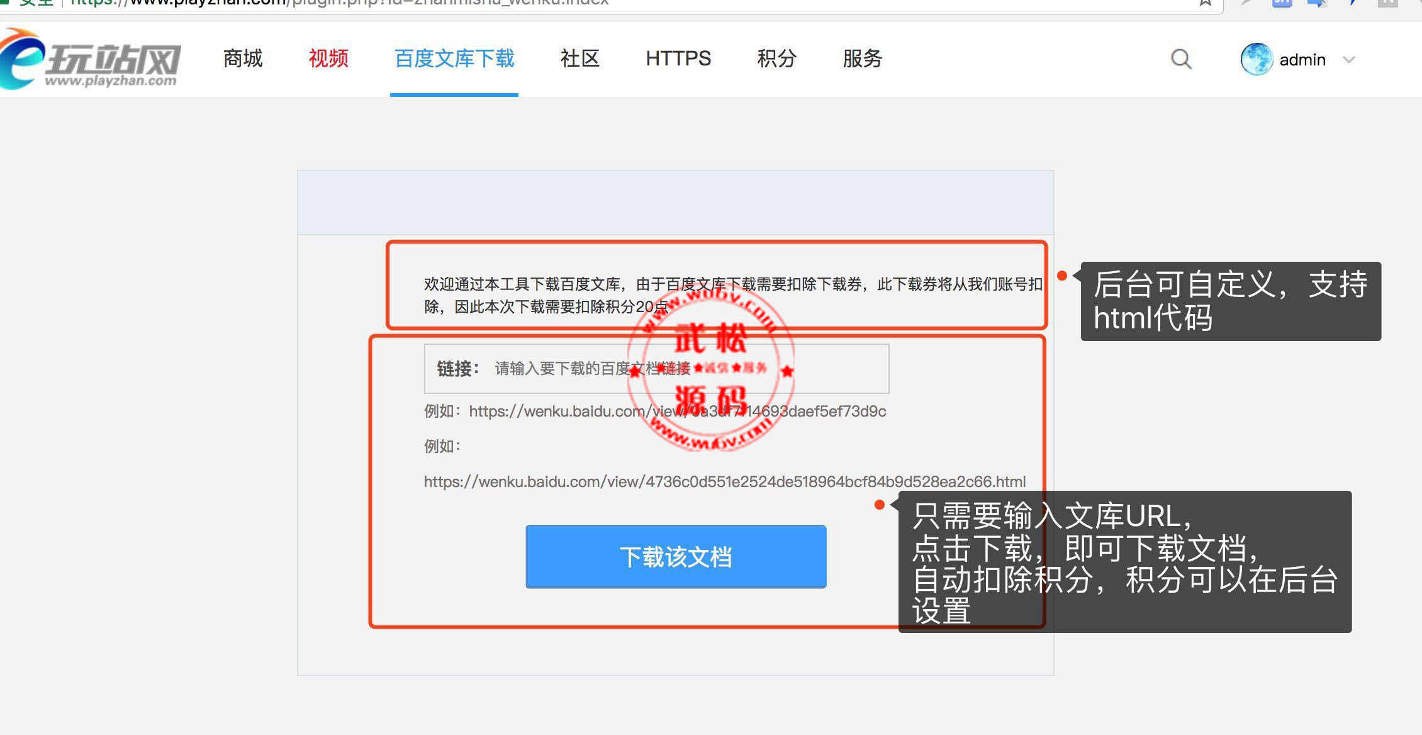Screen dimensions: 1422x735
Task: Open the 商城 menu item
Action: pos(243,59)
